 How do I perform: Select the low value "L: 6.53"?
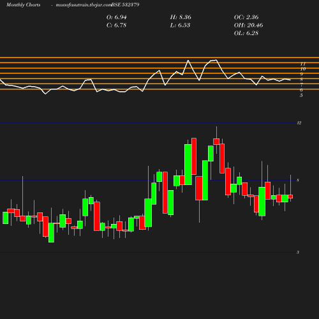coord(180,26)
